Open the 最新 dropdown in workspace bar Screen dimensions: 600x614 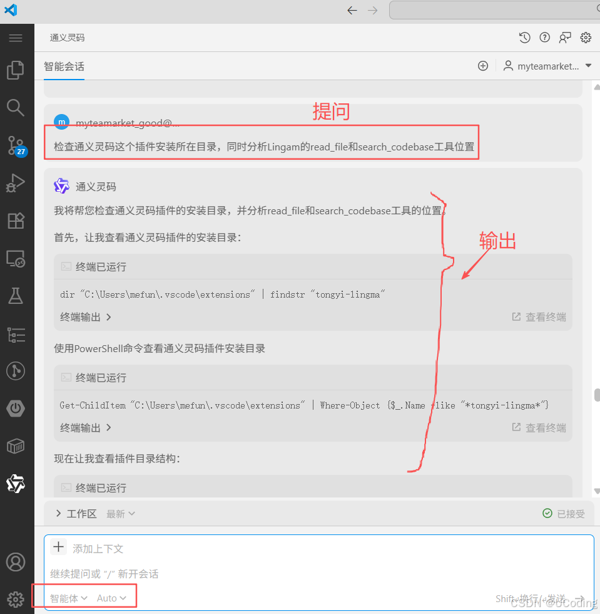121,514
